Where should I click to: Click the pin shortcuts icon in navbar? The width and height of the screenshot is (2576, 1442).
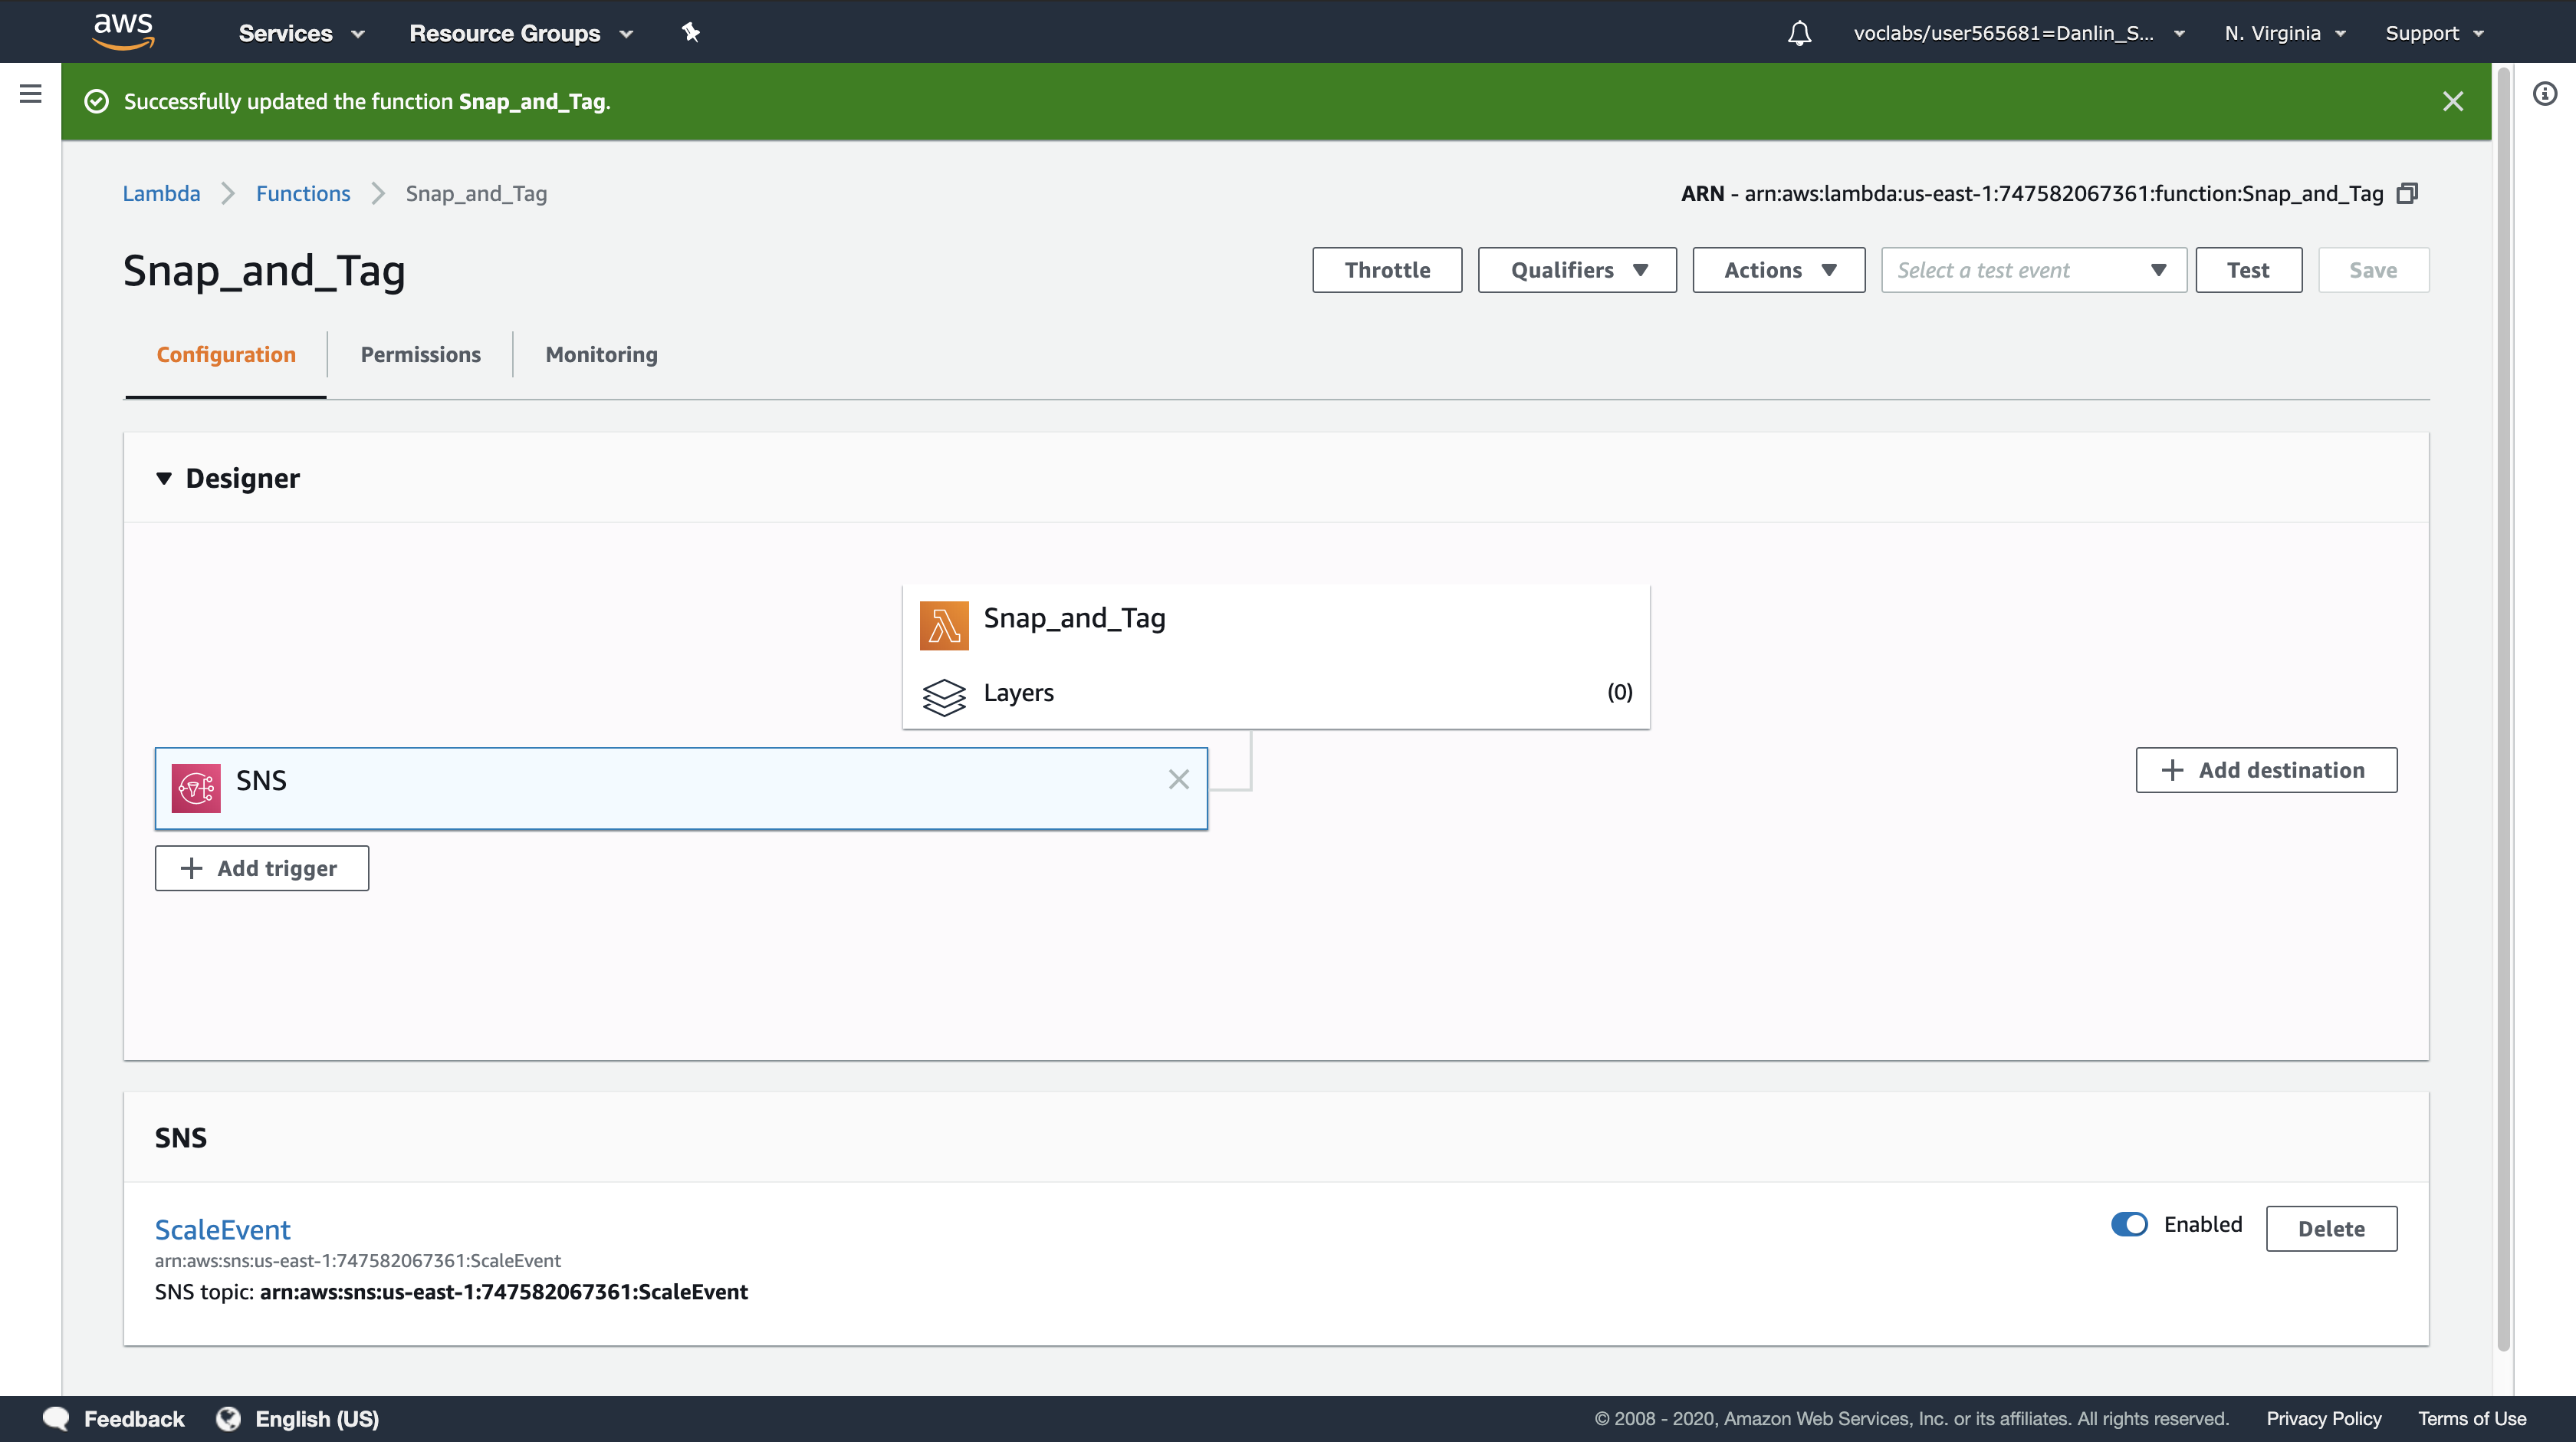(x=690, y=32)
